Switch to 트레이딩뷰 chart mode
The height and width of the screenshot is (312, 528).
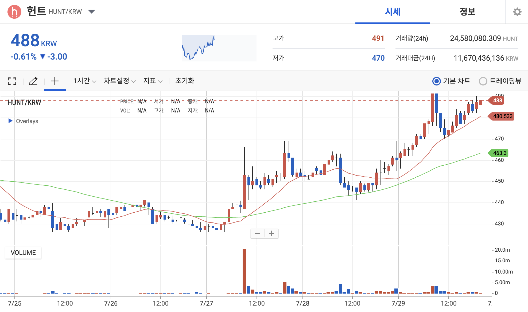pos(483,81)
